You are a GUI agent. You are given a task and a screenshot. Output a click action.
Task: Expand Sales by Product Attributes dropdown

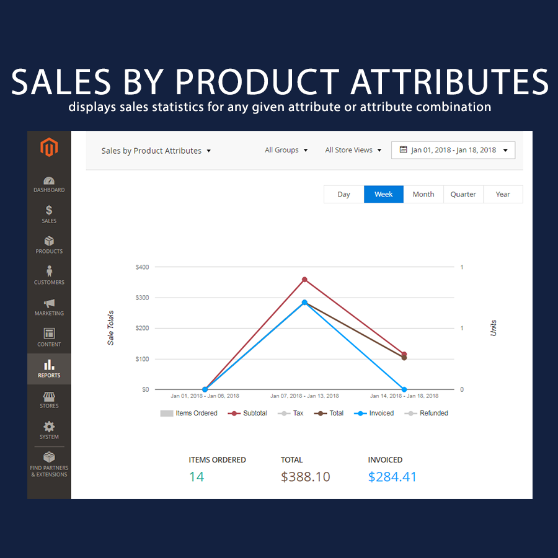[156, 151]
